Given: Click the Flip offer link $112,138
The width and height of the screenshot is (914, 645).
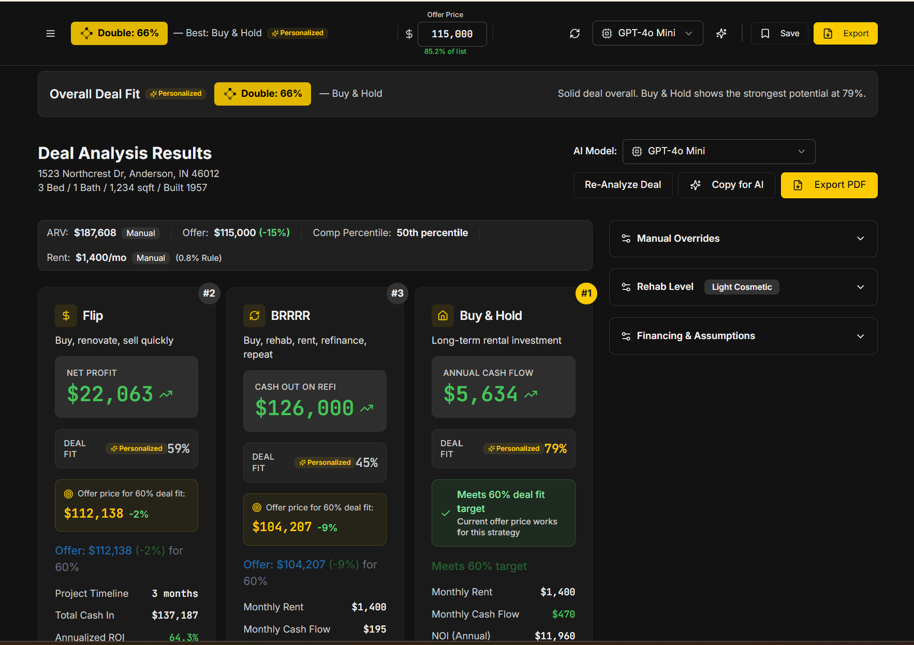Looking at the screenshot, I should (94, 551).
